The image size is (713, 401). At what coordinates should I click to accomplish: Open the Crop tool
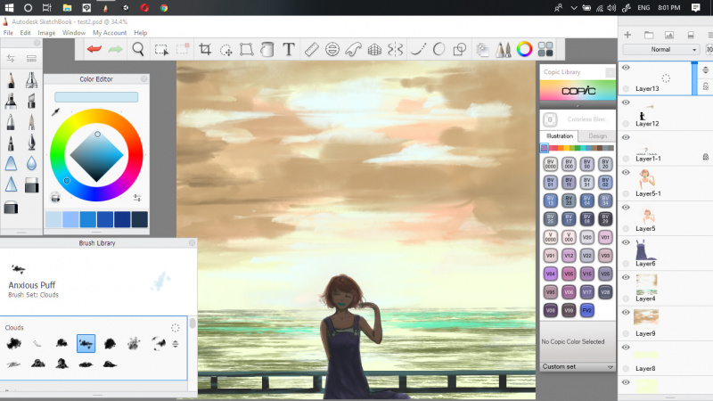click(x=205, y=49)
